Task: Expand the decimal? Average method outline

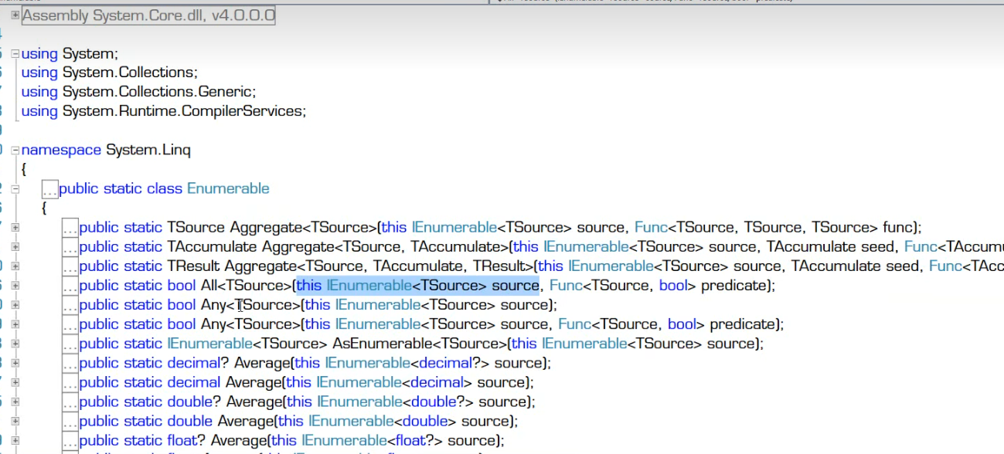Action: (x=15, y=363)
